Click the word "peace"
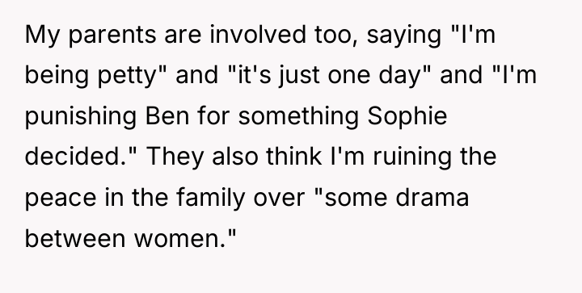This screenshot has width=582, height=293. click(61, 199)
